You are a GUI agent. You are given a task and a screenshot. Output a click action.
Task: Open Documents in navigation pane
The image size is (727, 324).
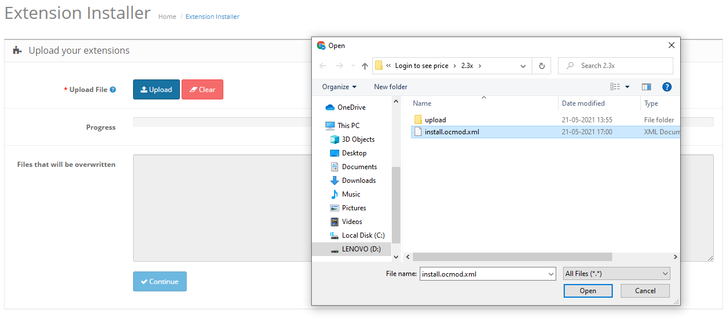[359, 167]
